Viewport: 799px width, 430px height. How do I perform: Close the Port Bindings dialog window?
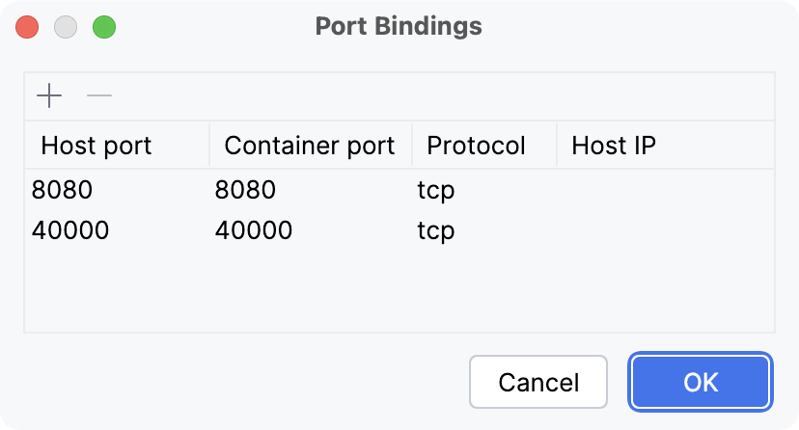(27, 26)
